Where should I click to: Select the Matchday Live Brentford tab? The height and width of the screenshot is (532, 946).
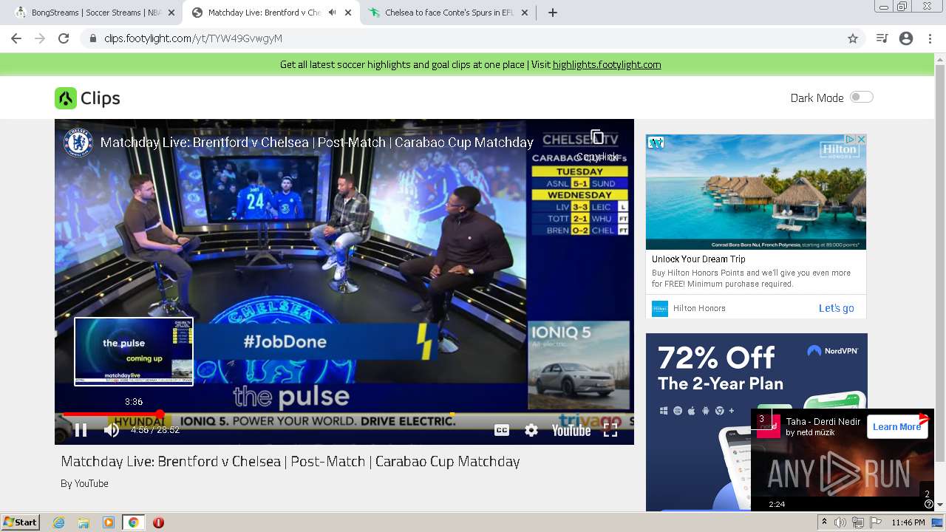[x=264, y=13]
